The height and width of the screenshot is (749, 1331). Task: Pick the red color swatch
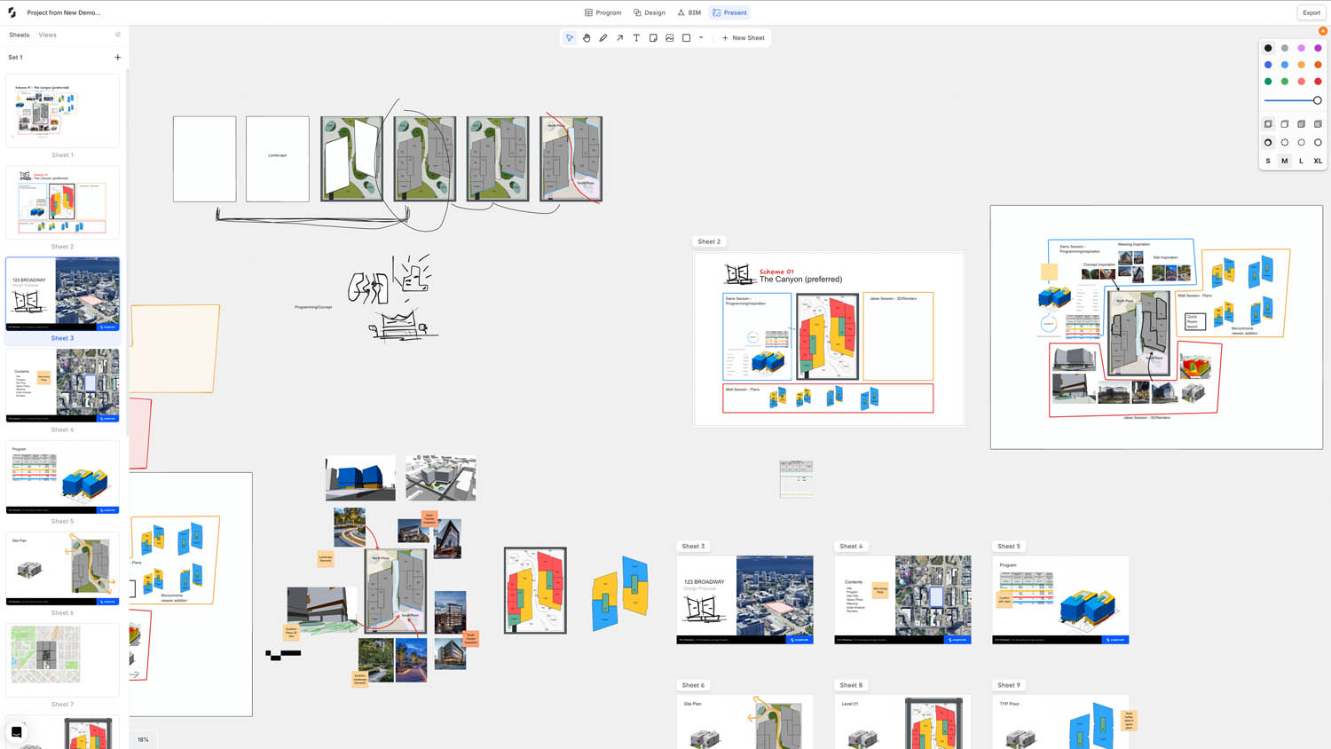1318,82
